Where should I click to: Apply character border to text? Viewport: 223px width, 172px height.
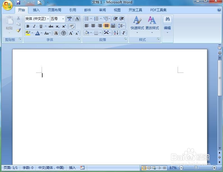point(77,18)
